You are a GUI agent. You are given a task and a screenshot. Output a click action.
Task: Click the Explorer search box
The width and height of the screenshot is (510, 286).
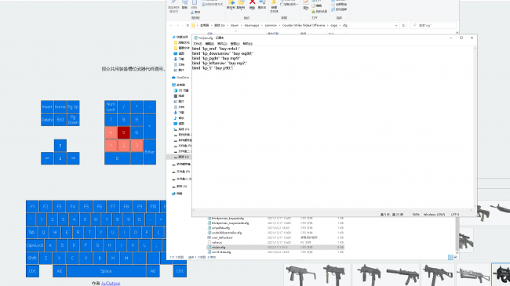tap(433, 25)
